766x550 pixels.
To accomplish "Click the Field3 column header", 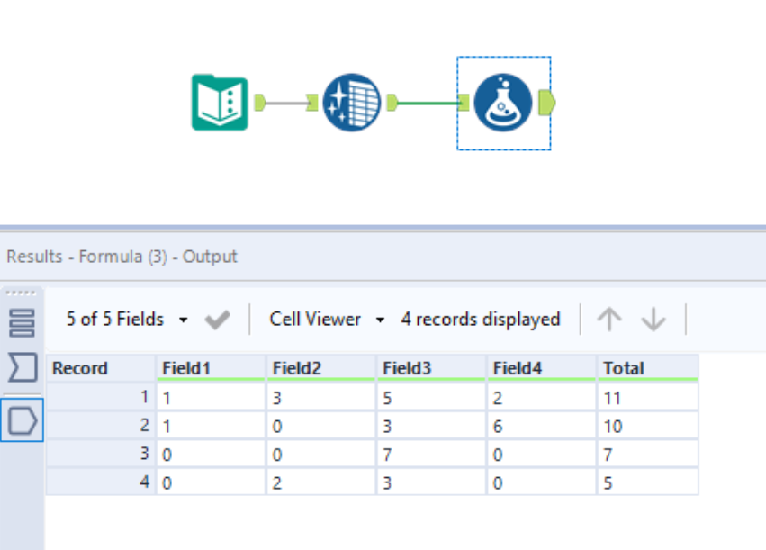I will point(430,368).
